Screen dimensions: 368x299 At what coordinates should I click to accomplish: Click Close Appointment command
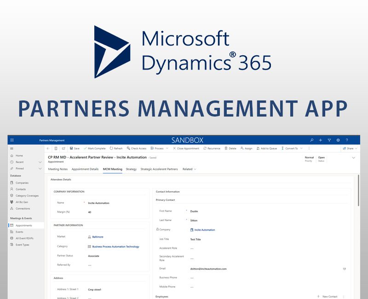186,148
